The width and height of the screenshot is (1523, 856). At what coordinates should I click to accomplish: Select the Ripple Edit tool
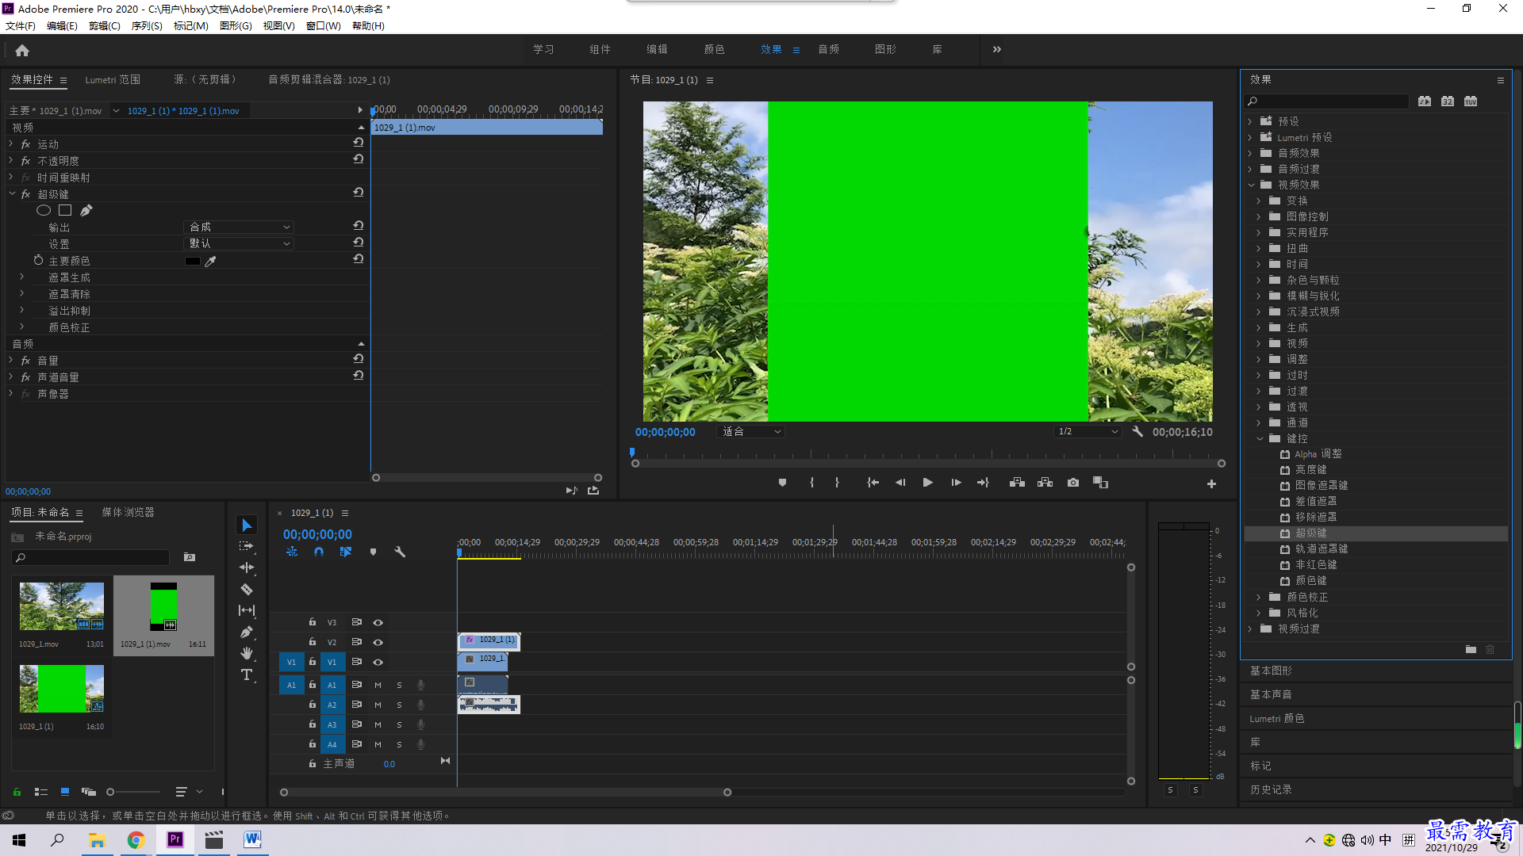247,567
